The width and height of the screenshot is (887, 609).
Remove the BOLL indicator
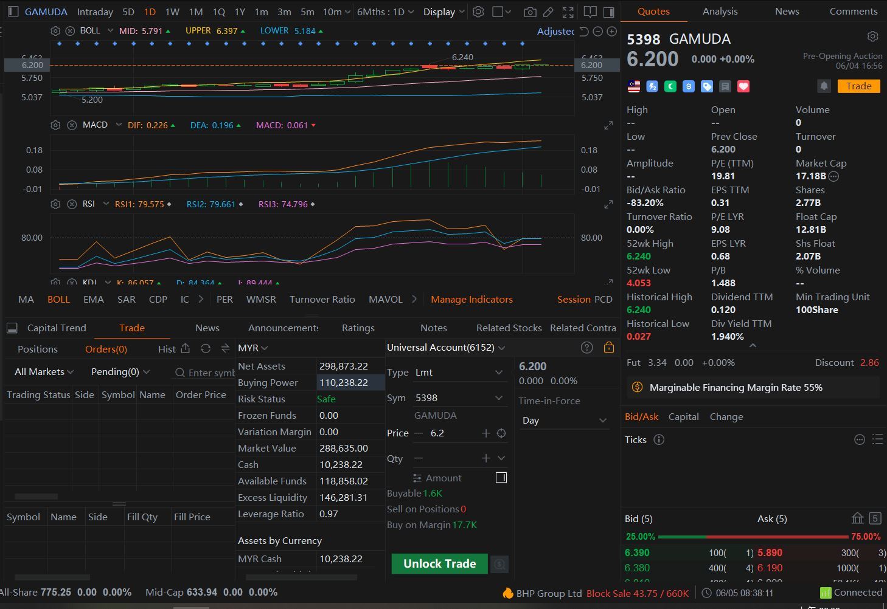(70, 30)
